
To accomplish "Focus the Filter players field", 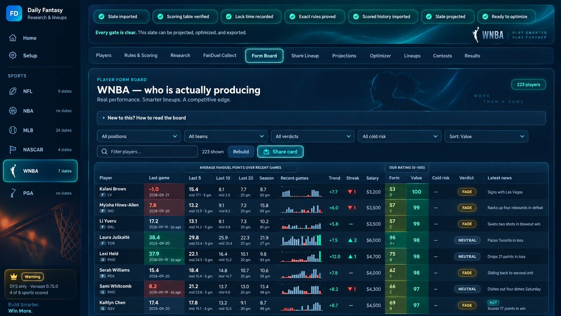I will (147, 152).
